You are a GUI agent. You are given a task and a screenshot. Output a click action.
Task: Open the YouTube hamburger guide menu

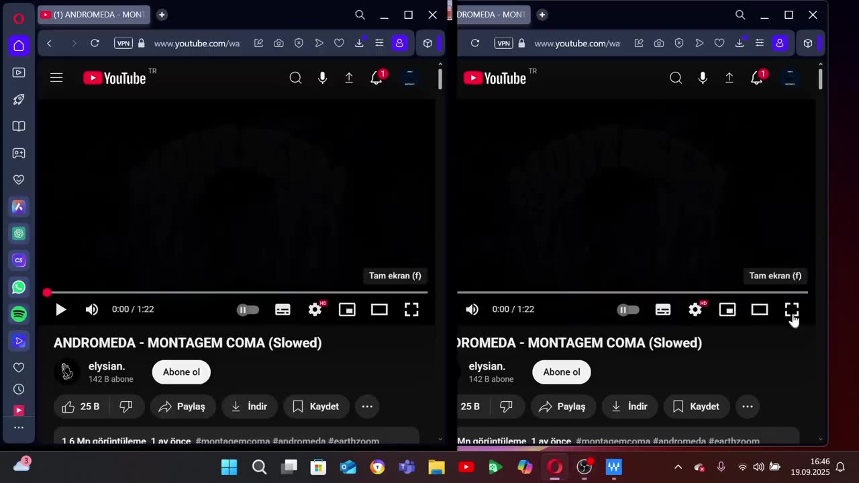(56, 78)
